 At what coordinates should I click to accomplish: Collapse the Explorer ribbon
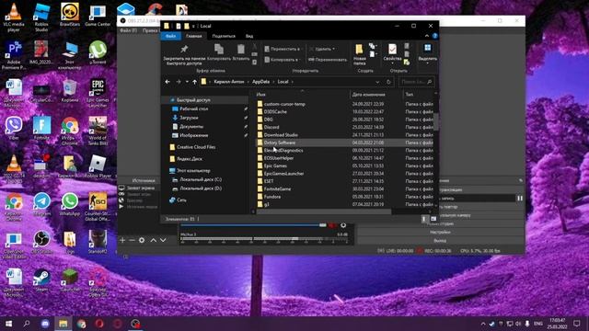427,36
